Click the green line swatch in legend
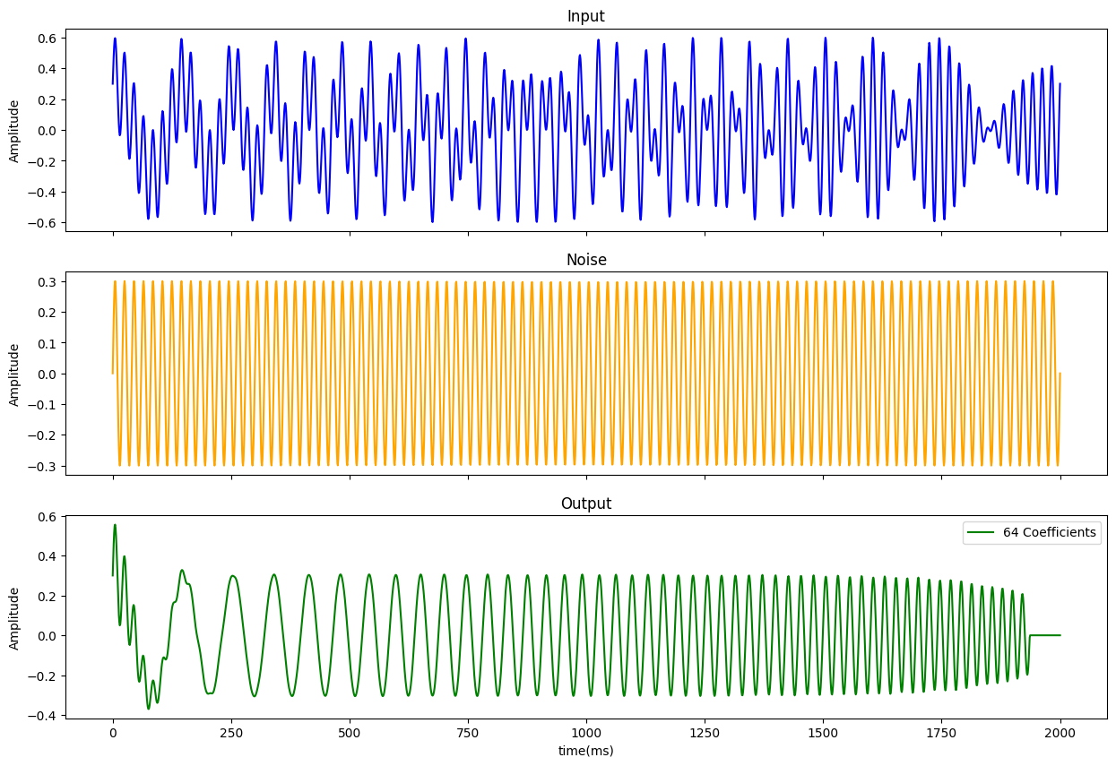The height and width of the screenshot is (766, 1116). click(x=981, y=533)
